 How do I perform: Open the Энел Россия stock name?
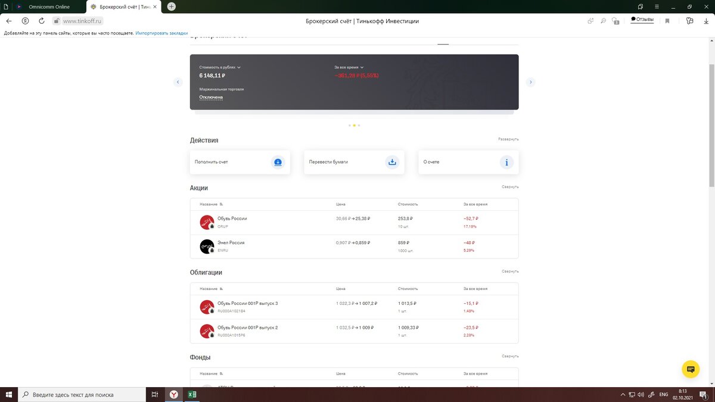[231, 242]
